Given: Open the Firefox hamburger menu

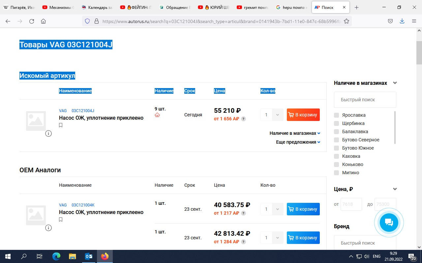Looking at the screenshot, I should [x=414, y=21].
